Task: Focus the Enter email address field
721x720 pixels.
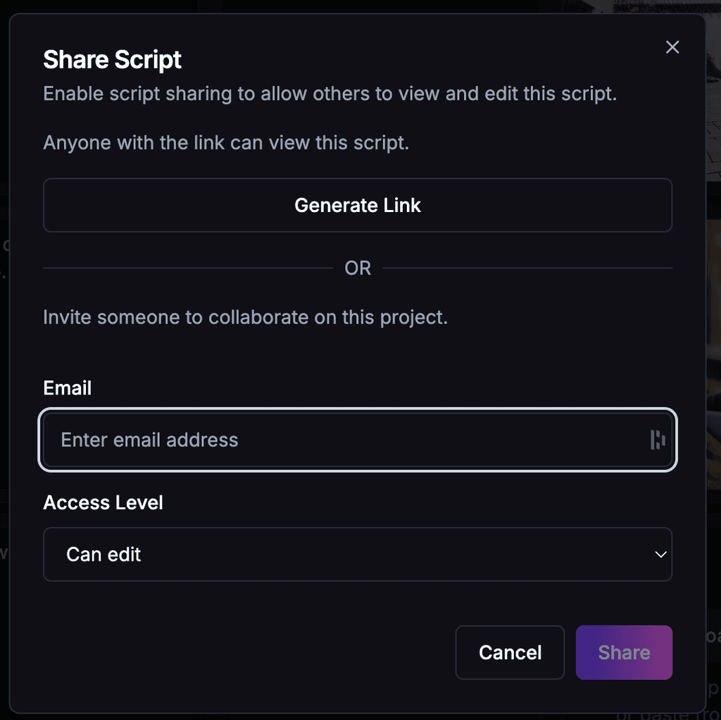Action: [358, 440]
